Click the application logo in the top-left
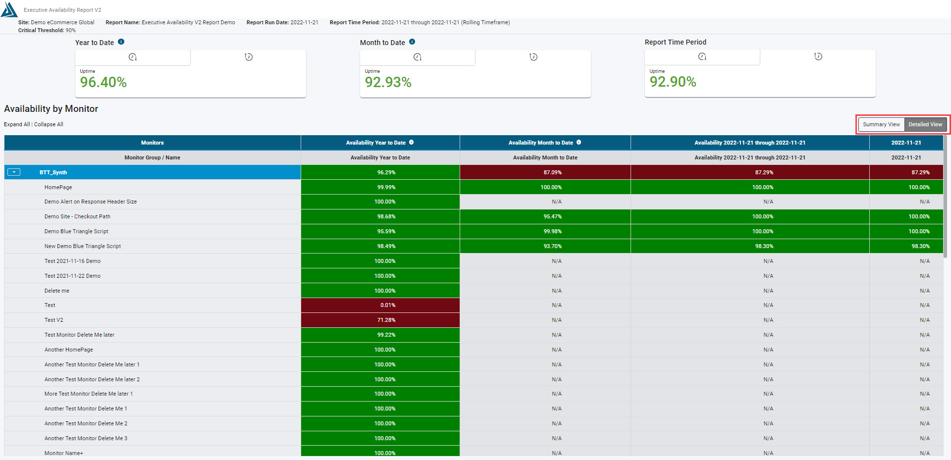This screenshot has height=460, width=951. (x=9, y=10)
